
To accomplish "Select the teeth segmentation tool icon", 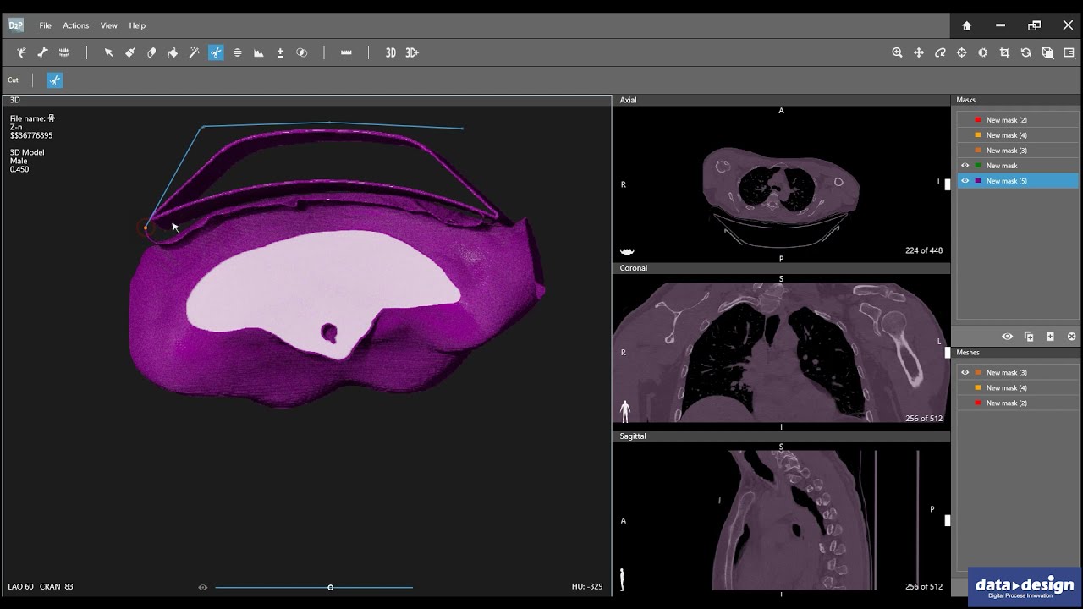I will 64,52.
